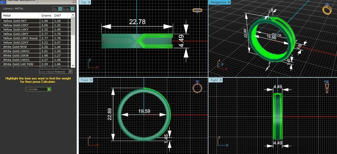Select the White Gold:9KW row
The image size is (337, 154).
(x=36, y=47)
